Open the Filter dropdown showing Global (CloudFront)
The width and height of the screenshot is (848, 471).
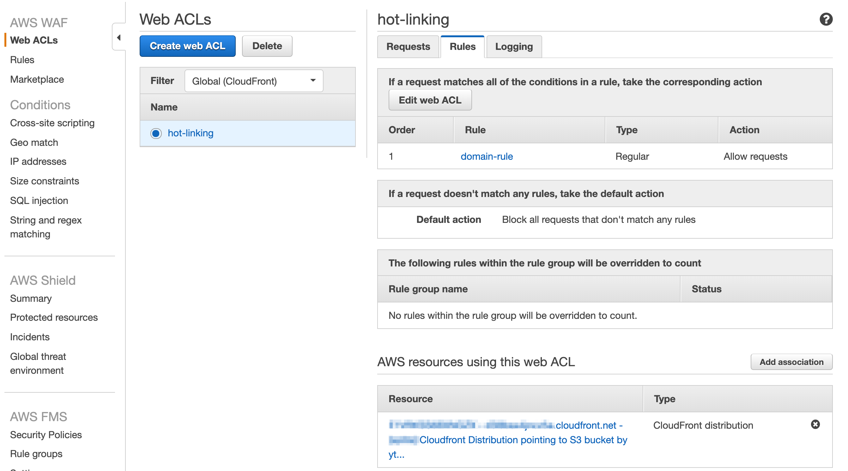[253, 80]
